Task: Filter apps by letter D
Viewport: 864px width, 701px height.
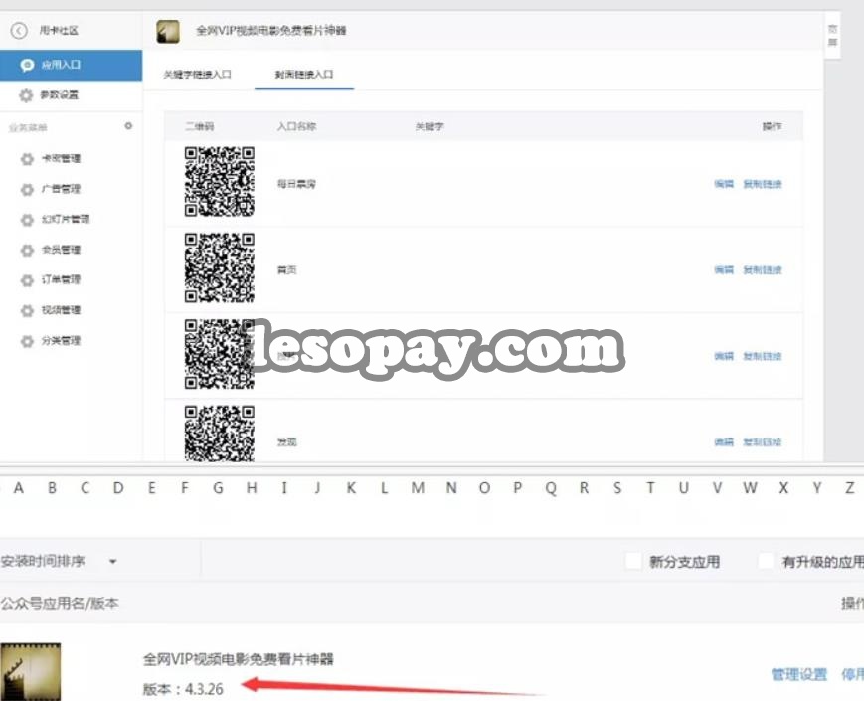Action: coord(118,488)
